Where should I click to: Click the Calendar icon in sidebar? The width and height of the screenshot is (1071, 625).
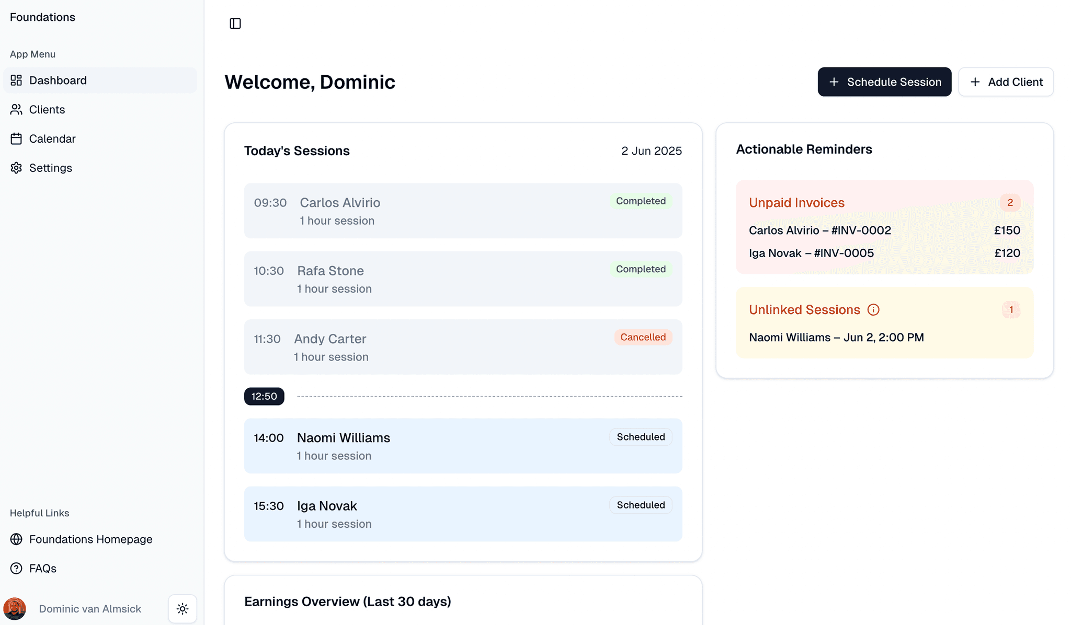[16, 139]
